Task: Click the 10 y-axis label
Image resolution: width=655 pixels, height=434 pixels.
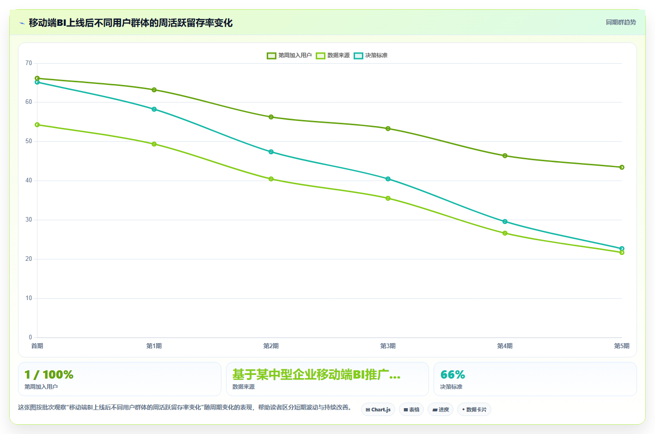Action: pyautogui.click(x=29, y=298)
